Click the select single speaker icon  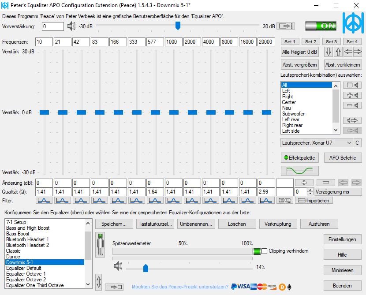(x=352, y=85)
